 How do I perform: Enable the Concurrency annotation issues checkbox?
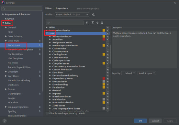[108, 66]
